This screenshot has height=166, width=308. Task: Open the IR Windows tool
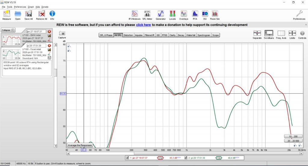pos(135,14)
